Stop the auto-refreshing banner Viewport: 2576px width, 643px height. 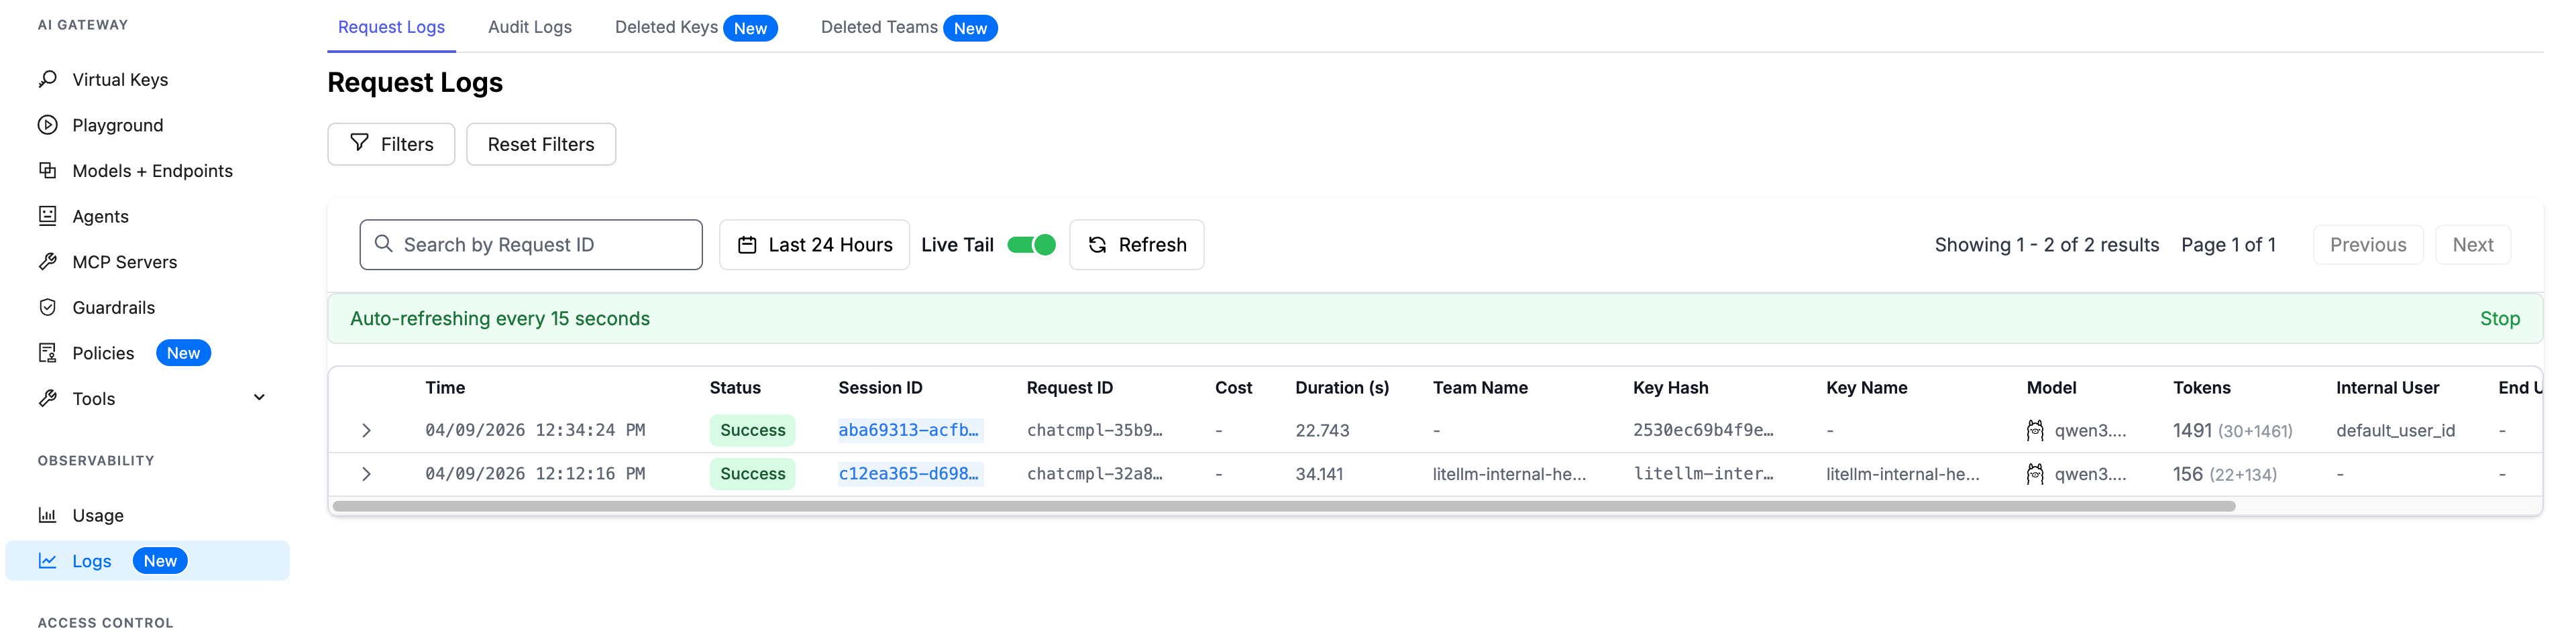(2498, 319)
